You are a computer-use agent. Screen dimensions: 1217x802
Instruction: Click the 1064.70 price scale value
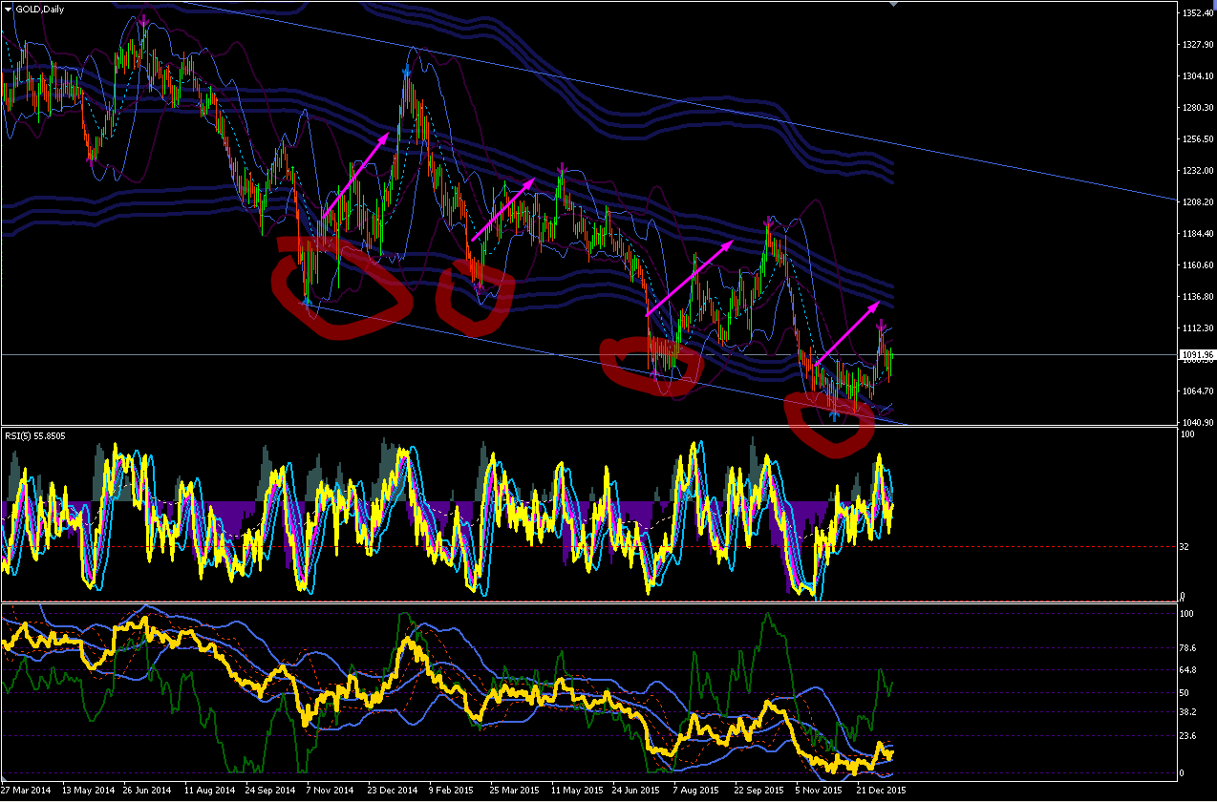(1197, 391)
